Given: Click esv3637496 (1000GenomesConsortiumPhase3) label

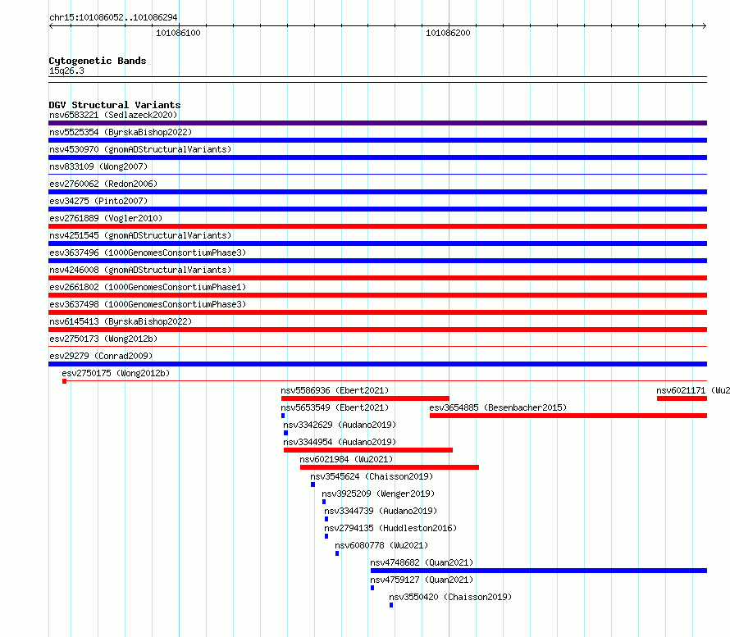Looking at the screenshot, I should point(148,253).
